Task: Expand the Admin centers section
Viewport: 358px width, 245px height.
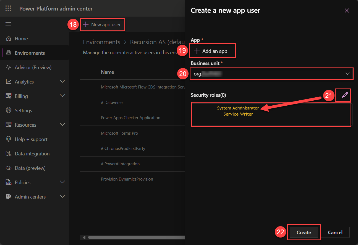Action: pyautogui.click(x=63, y=197)
